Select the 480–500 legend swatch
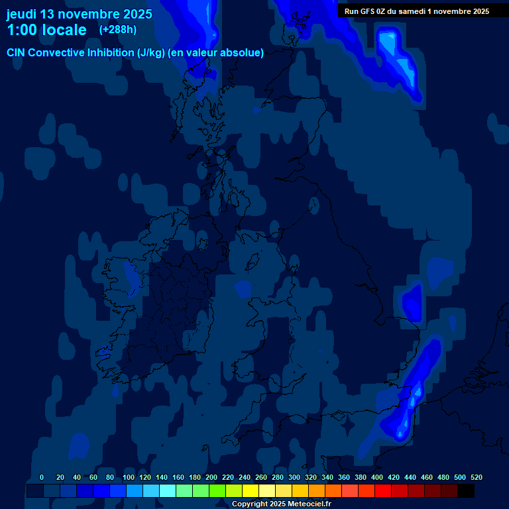The height and width of the screenshot is (509, 509). (449, 490)
